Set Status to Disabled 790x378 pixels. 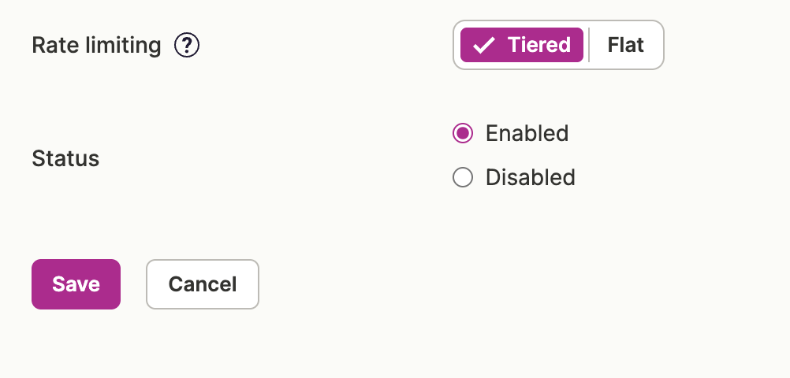point(463,177)
